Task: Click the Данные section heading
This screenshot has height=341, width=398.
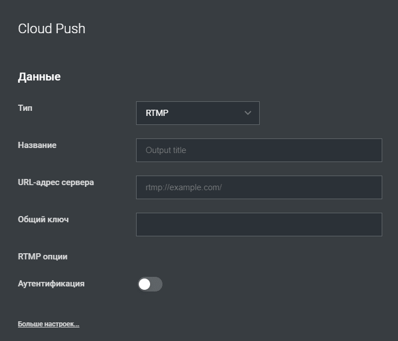Action: click(x=39, y=77)
